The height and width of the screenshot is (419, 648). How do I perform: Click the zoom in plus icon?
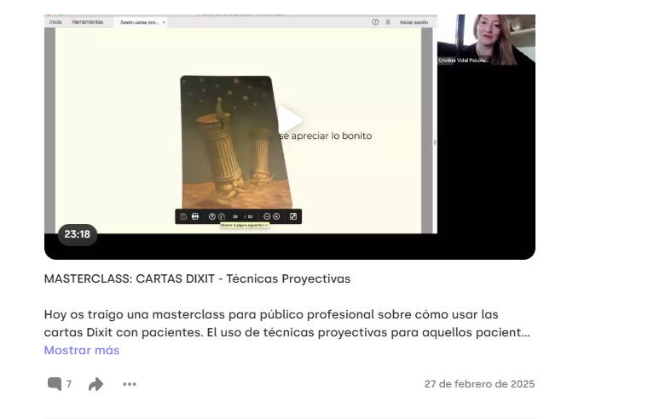tap(276, 216)
